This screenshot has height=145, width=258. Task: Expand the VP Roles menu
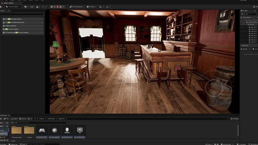click(92, 6)
